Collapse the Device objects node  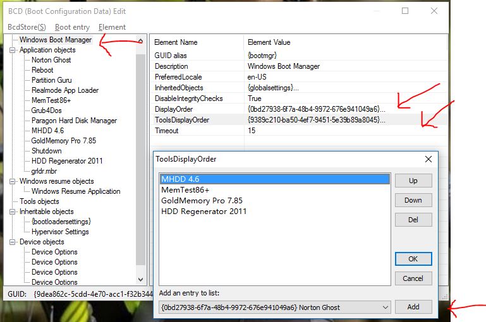click(12, 242)
